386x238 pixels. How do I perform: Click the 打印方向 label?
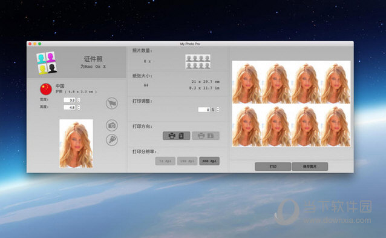[x=142, y=127]
